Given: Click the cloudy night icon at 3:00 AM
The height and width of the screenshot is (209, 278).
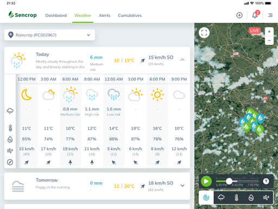Looking at the screenshot, I should tap(48, 95).
